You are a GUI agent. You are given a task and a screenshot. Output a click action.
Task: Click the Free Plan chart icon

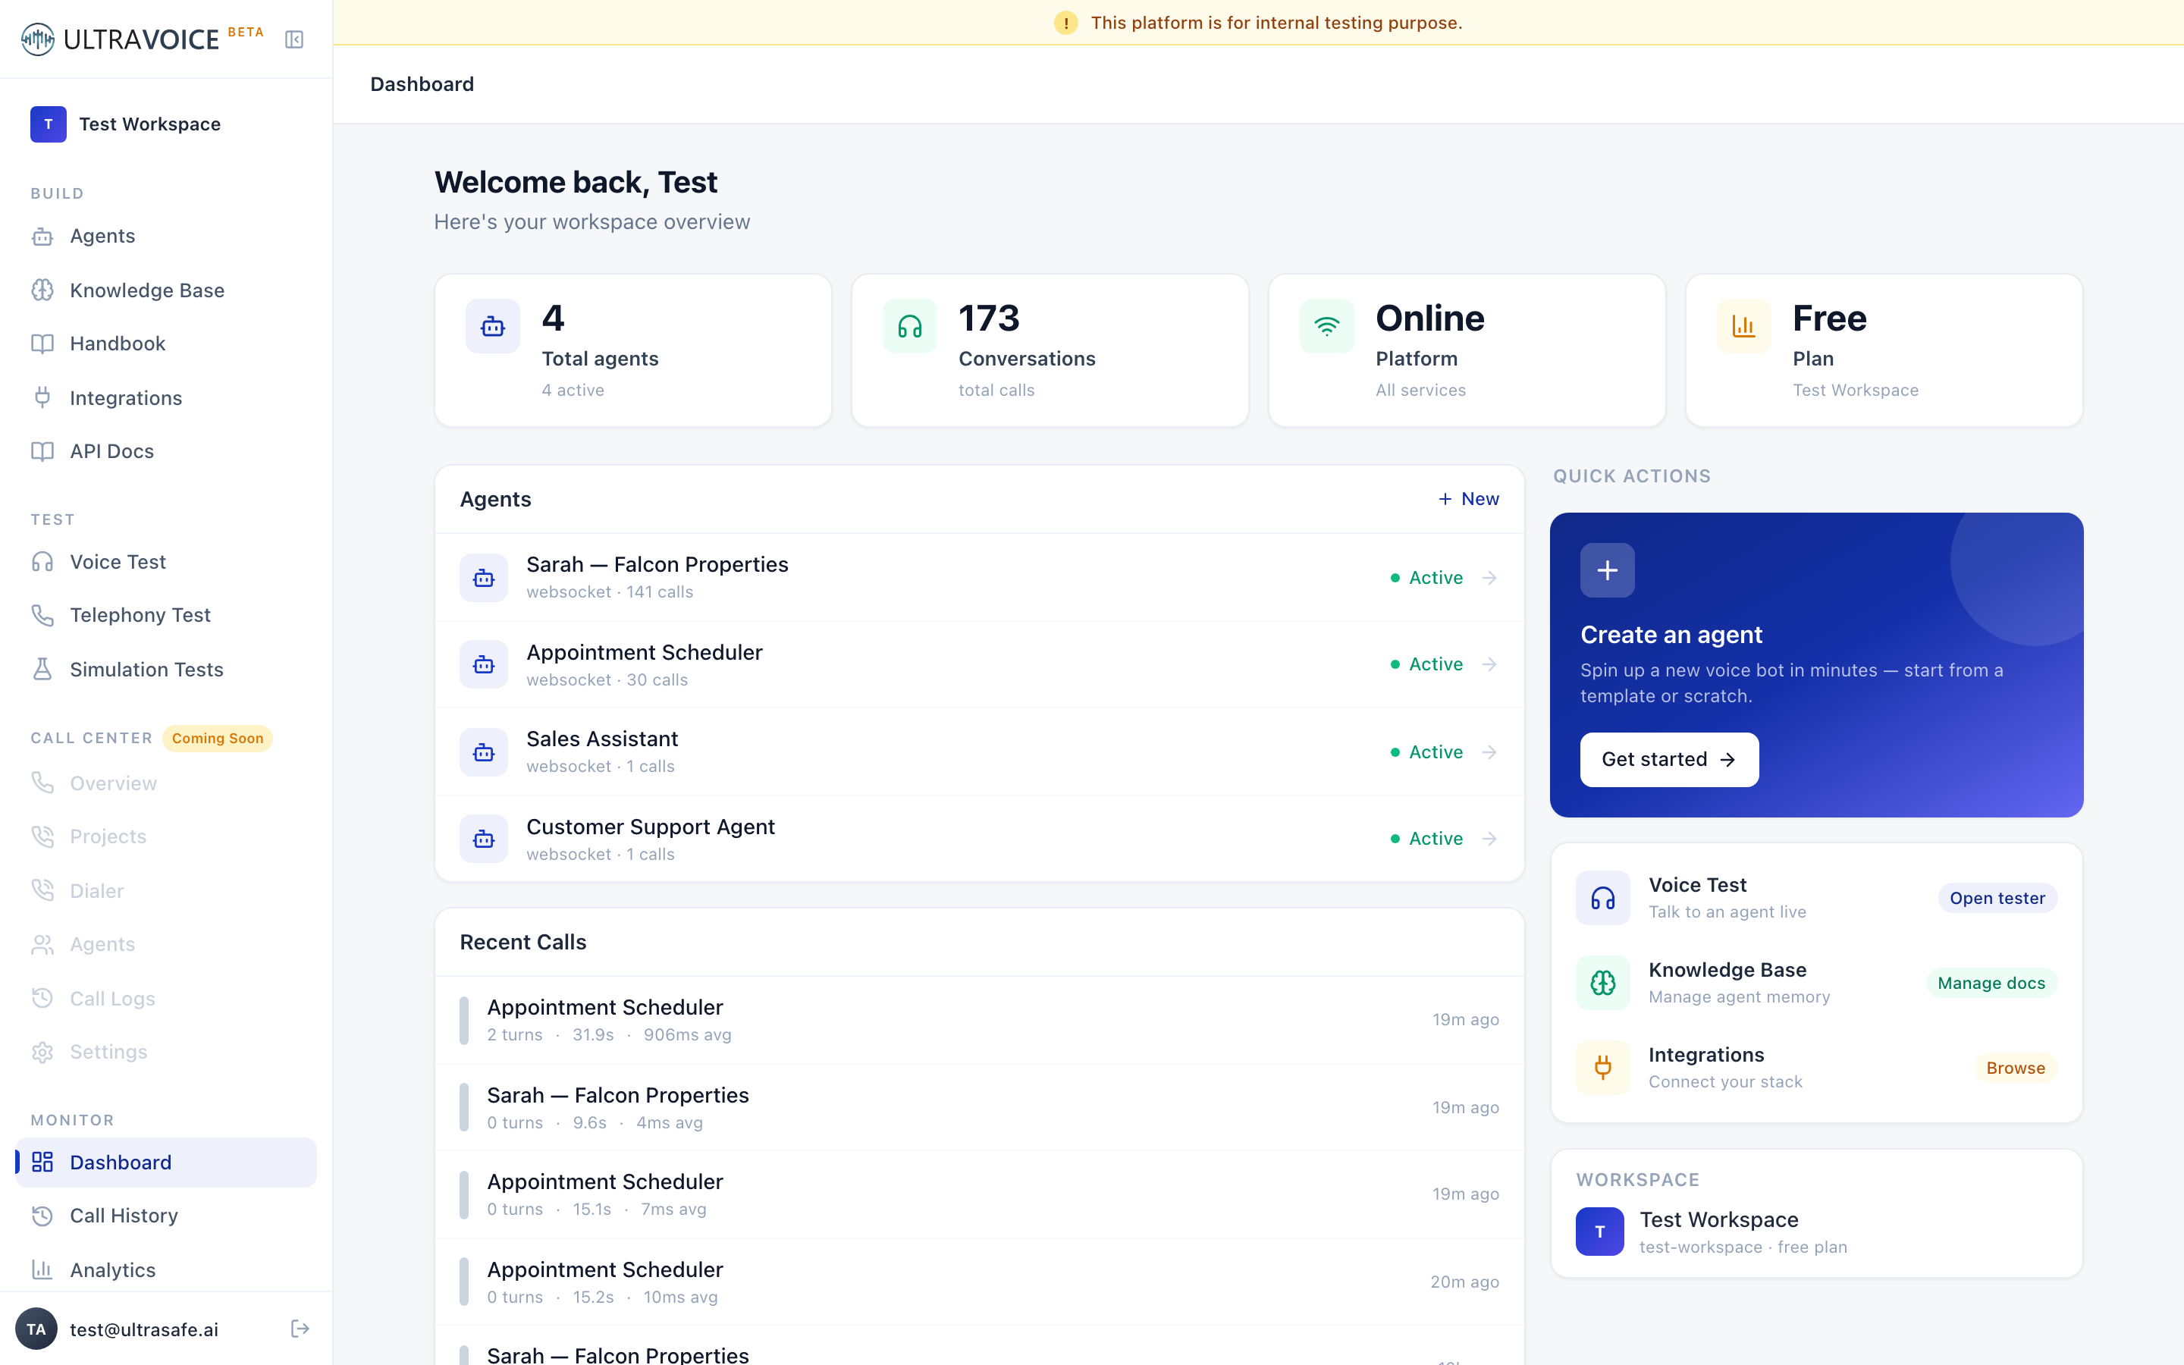(x=1743, y=326)
